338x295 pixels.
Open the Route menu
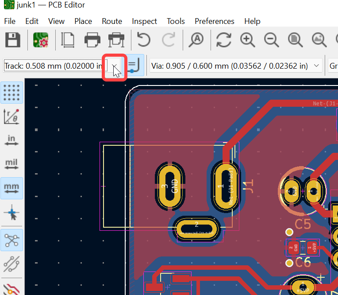(112, 21)
